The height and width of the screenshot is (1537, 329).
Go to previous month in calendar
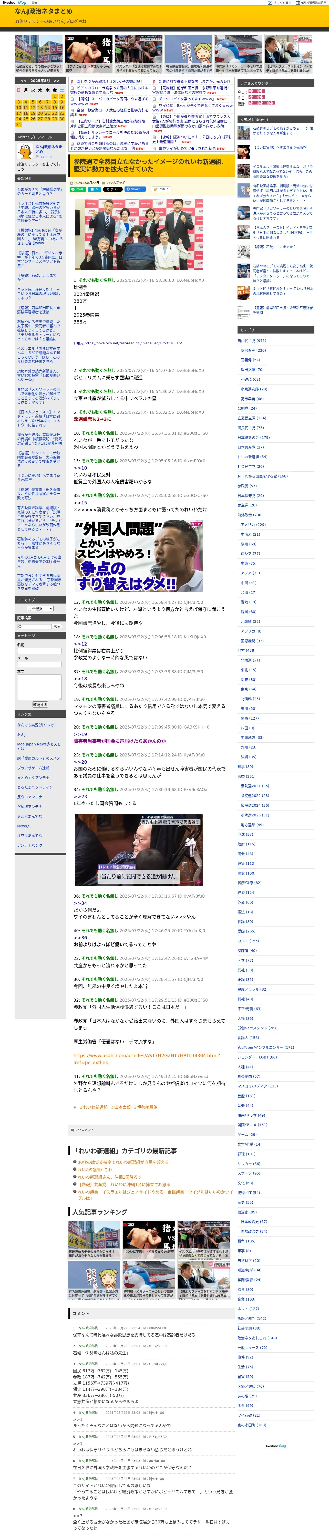[23, 80]
